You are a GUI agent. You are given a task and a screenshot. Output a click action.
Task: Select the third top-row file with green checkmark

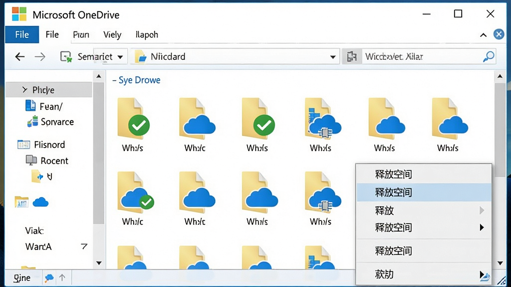257,125
